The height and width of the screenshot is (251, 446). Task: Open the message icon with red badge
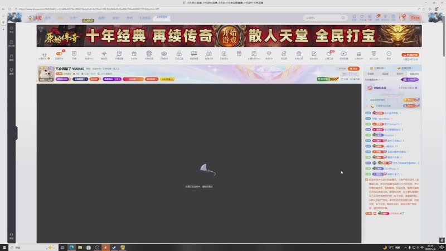[377, 17]
